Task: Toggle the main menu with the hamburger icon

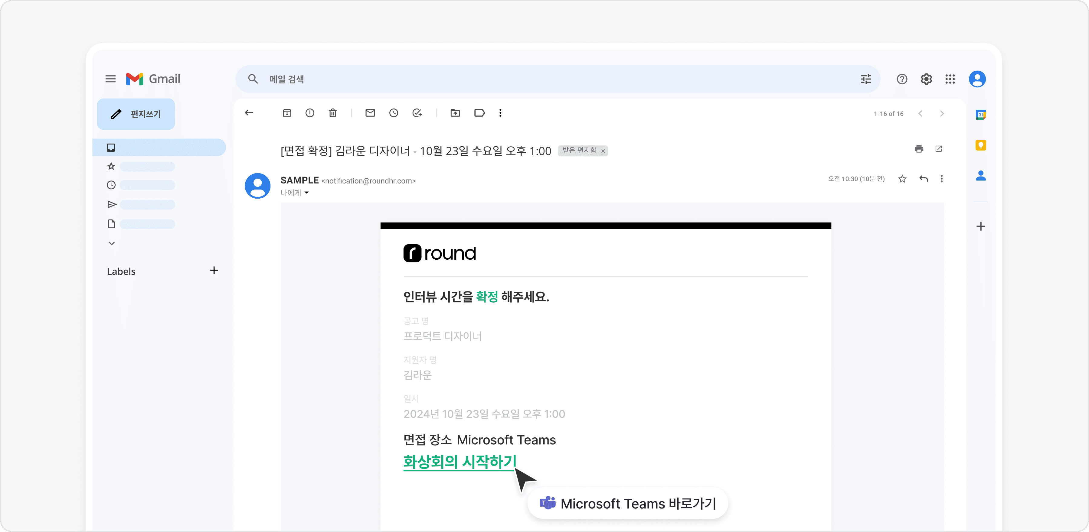Action: tap(110, 79)
